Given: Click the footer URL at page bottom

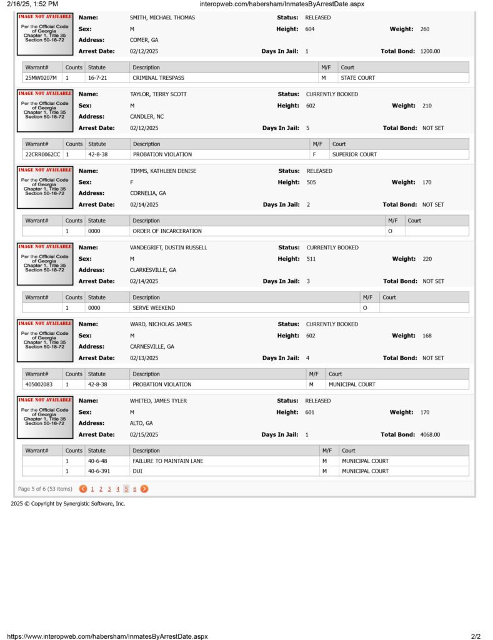Looking at the screenshot, I should point(107,636).
